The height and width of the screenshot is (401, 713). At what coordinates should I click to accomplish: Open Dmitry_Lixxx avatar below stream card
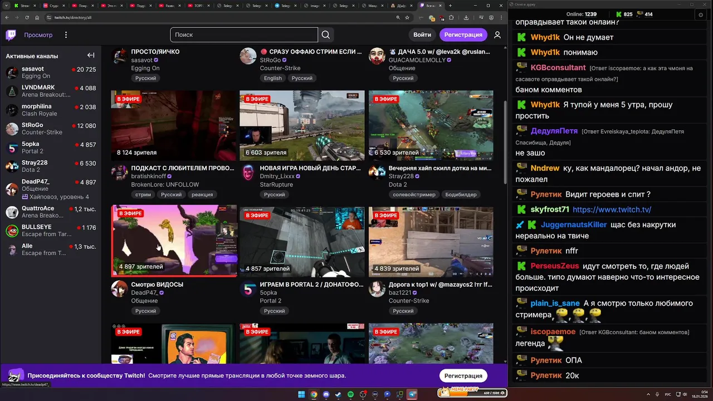pyautogui.click(x=248, y=173)
